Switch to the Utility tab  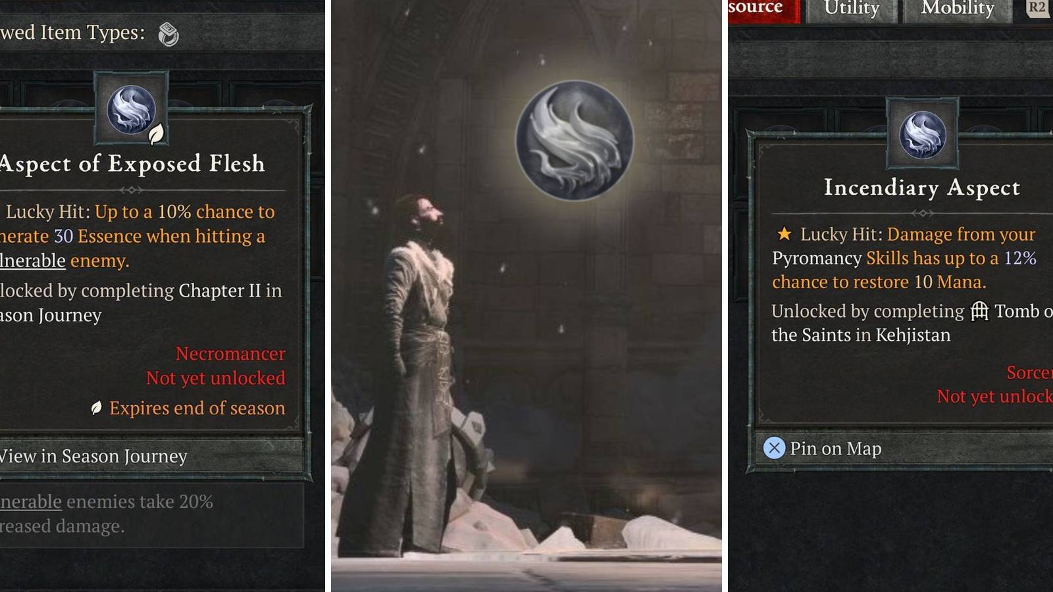click(852, 9)
